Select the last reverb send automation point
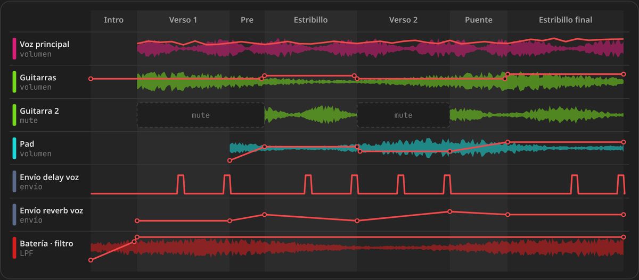Image resolution: width=639 pixels, height=280 pixels. (623, 215)
